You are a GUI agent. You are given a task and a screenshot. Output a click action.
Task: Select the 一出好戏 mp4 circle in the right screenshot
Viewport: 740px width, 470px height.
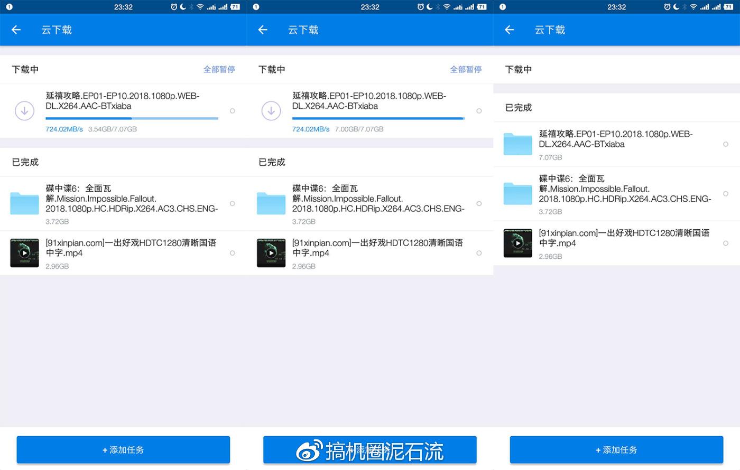[x=726, y=243]
